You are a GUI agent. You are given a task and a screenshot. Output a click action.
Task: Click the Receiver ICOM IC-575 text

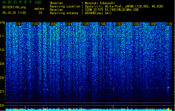(x=112, y=10)
